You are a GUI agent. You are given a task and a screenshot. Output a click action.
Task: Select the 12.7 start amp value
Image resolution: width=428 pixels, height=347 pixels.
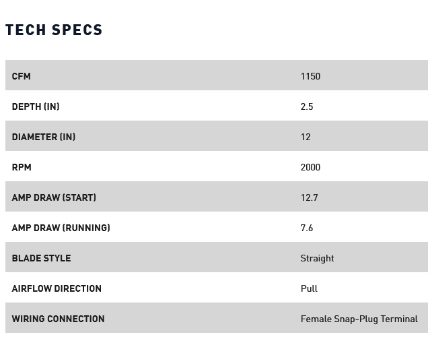coord(309,197)
